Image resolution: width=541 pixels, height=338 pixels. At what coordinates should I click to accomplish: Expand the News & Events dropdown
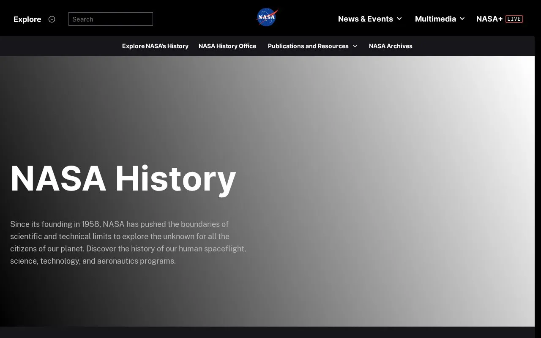pyautogui.click(x=370, y=19)
